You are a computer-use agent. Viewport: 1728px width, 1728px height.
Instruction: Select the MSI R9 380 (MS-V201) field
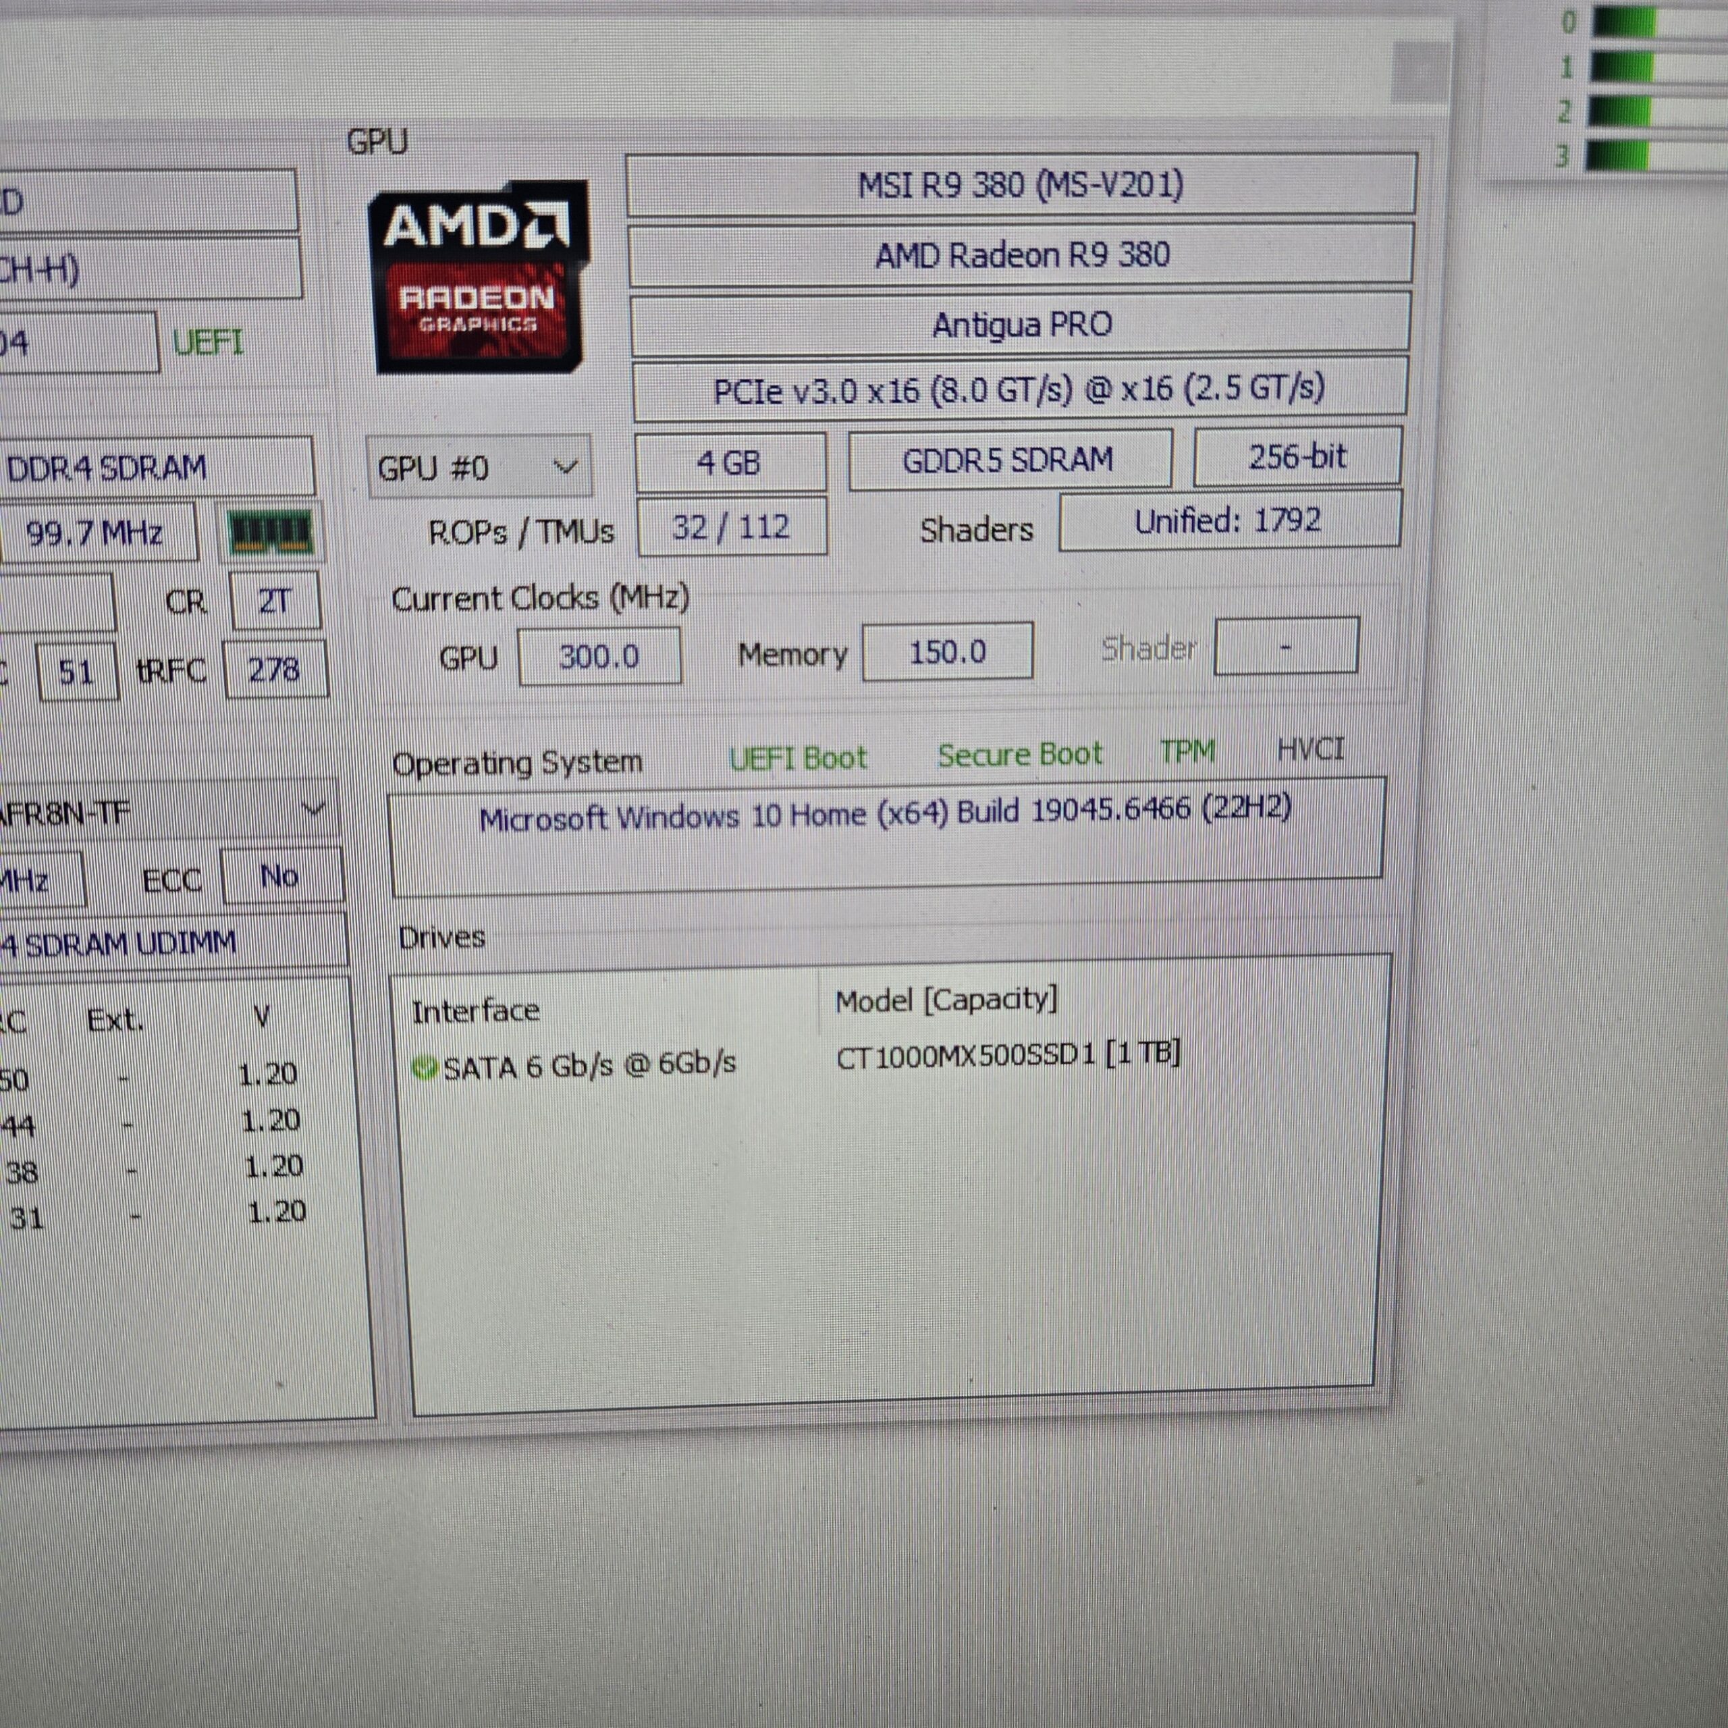1021,185
